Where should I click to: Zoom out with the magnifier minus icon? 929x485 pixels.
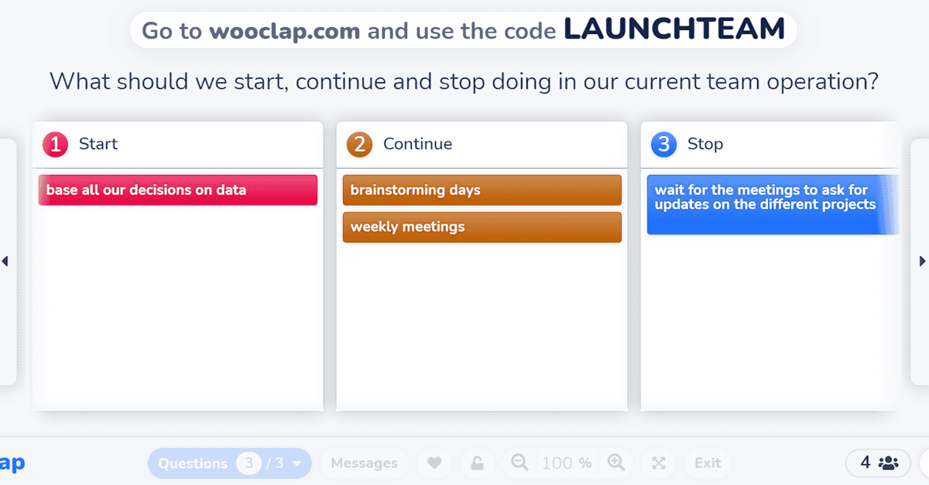[520, 463]
